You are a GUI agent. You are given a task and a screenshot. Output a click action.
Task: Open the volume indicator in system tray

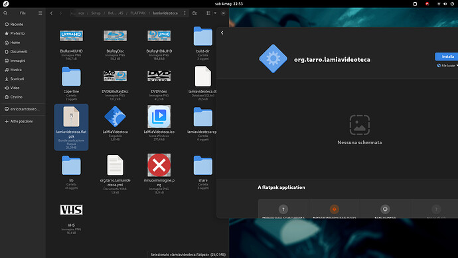click(445, 4)
